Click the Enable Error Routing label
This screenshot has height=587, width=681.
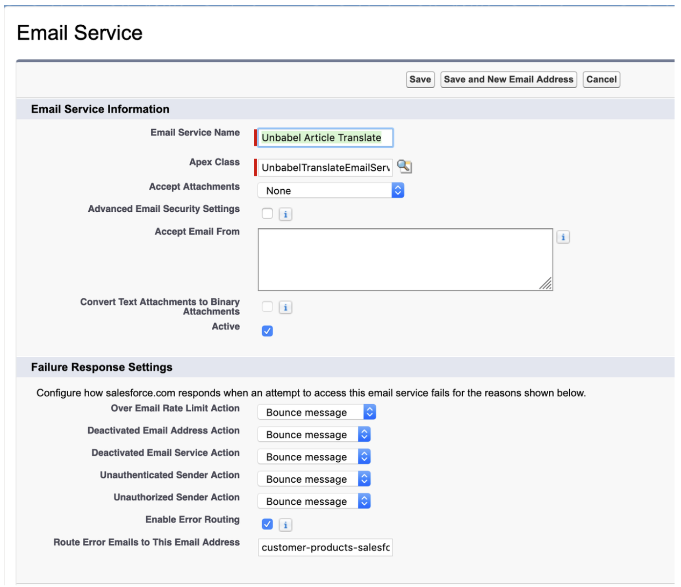(192, 519)
